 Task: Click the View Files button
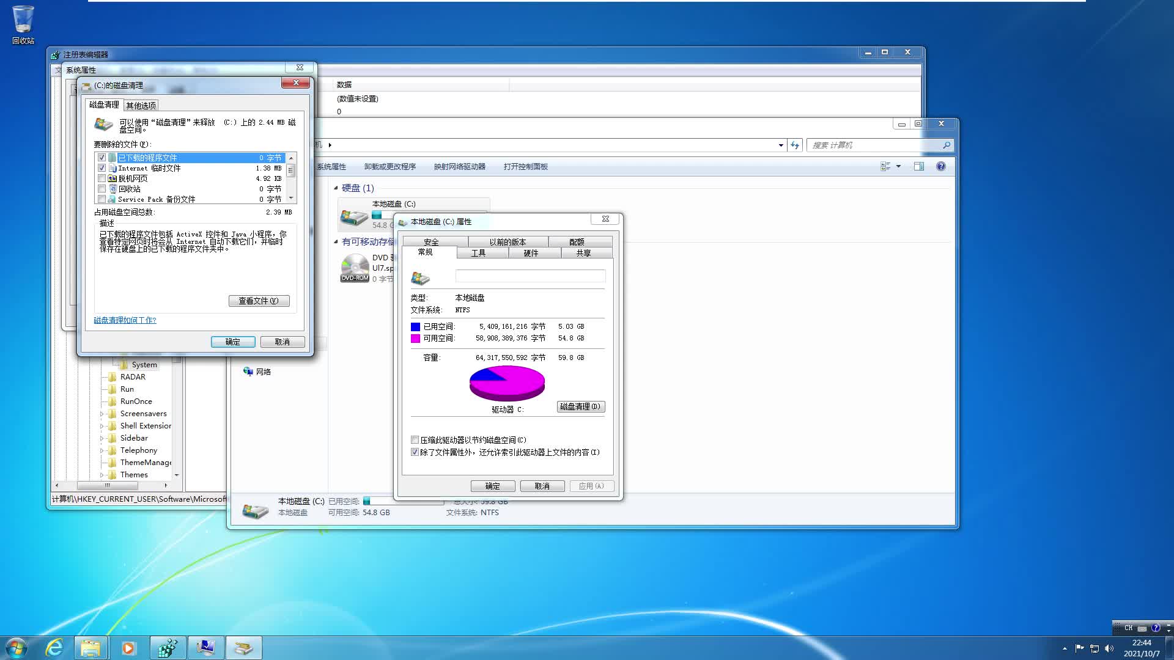tap(259, 301)
